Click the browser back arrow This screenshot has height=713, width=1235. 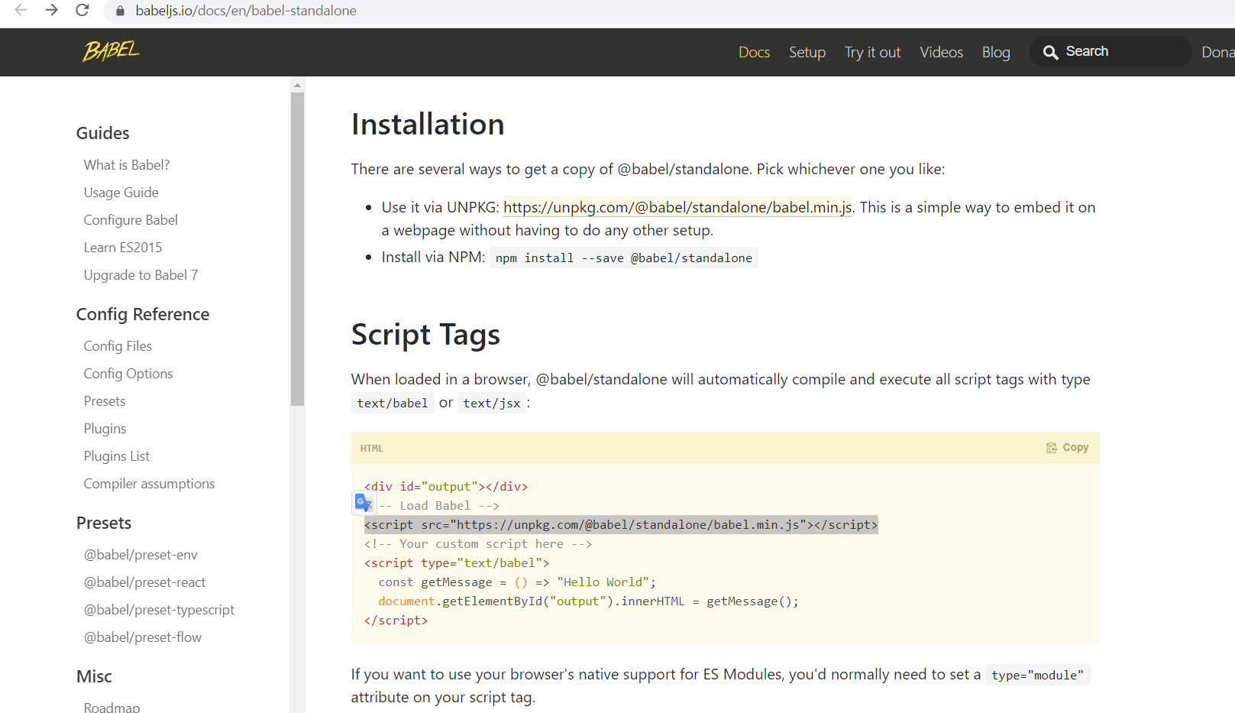[x=21, y=10]
